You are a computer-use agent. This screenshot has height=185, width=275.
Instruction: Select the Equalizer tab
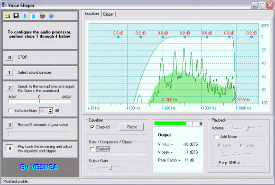coord(92,13)
